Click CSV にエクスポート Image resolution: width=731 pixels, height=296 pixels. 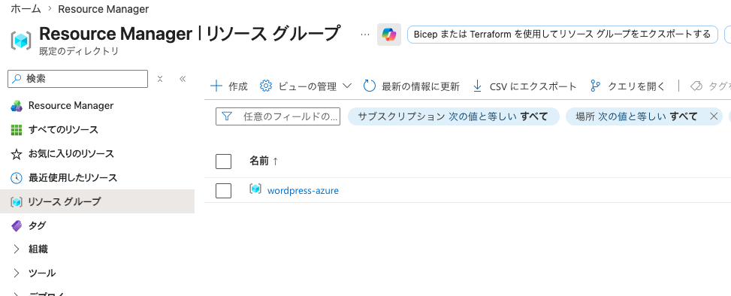point(524,86)
